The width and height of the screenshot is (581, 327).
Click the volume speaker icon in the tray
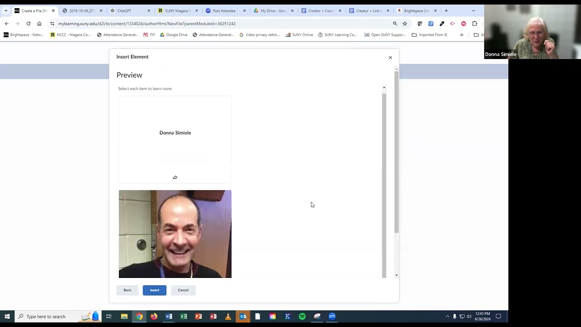click(469, 317)
